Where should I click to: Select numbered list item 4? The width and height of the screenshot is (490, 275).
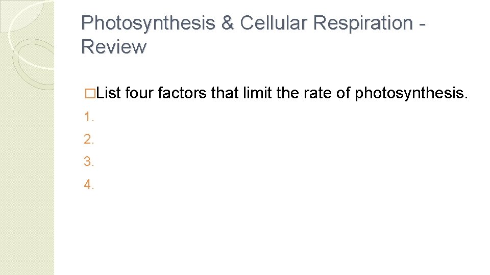point(89,184)
